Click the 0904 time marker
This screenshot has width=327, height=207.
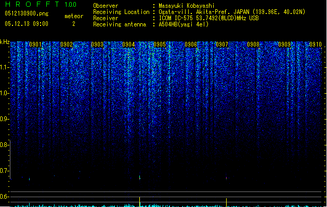[x=128, y=45]
